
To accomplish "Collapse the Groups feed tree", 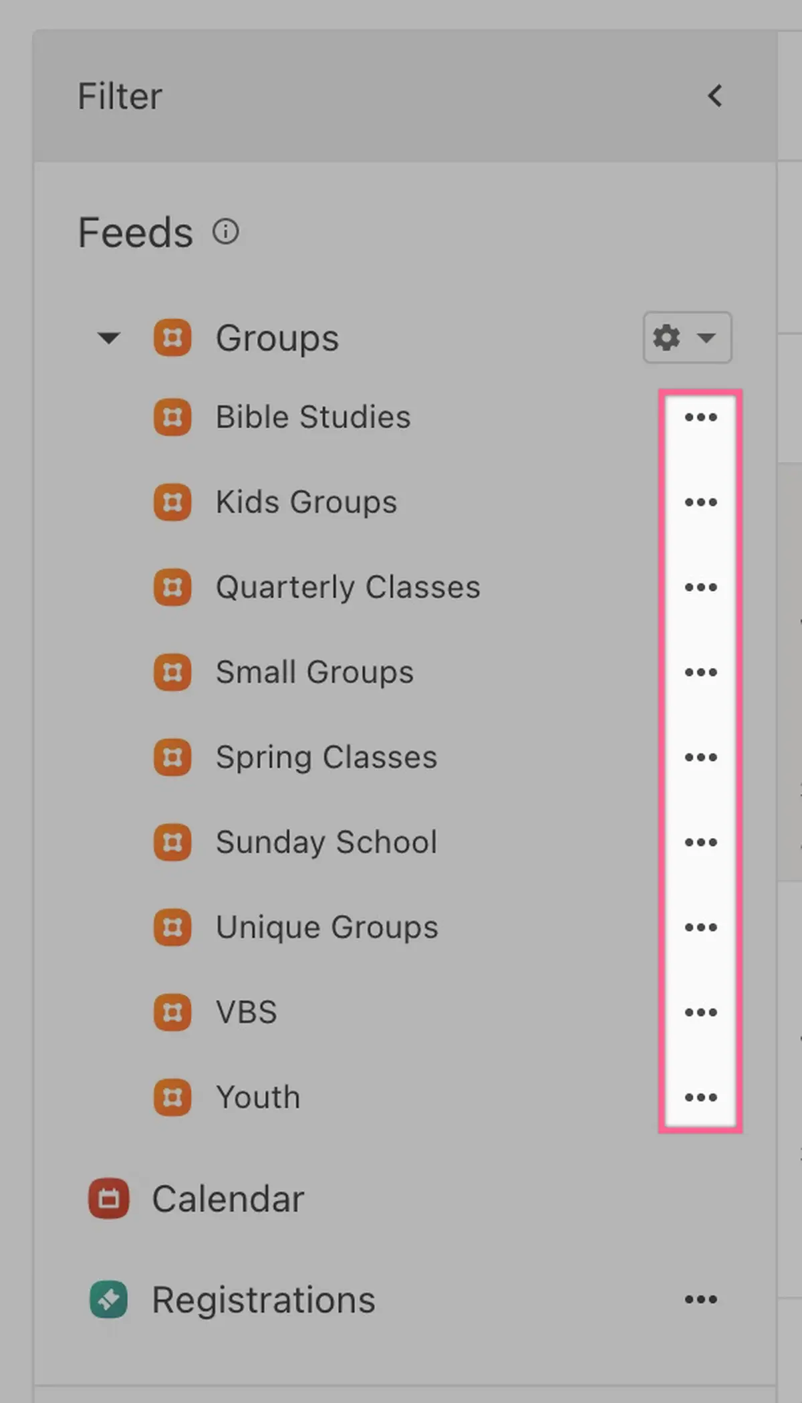I will tap(108, 338).
